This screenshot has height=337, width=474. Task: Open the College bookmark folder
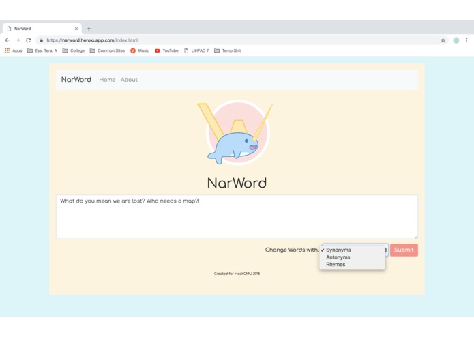(74, 50)
